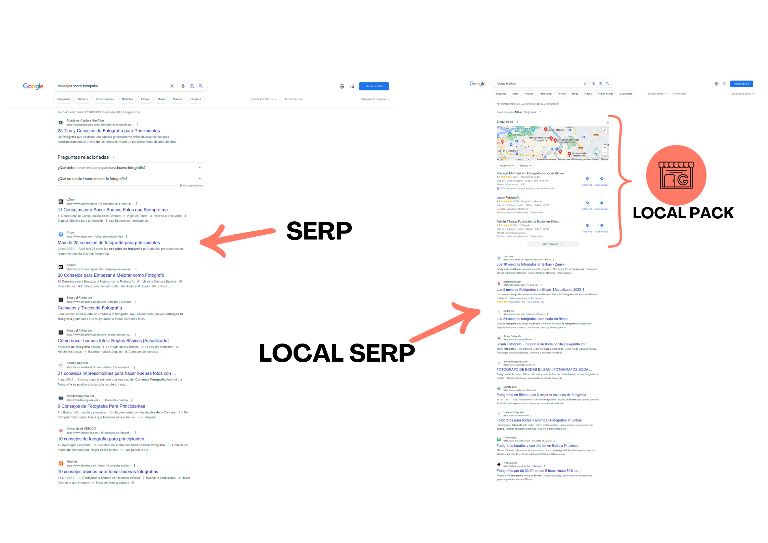Click 'Iniciar sesión' on the 'fotografo bilbao' page
The height and width of the screenshot is (543, 768).
click(x=742, y=84)
